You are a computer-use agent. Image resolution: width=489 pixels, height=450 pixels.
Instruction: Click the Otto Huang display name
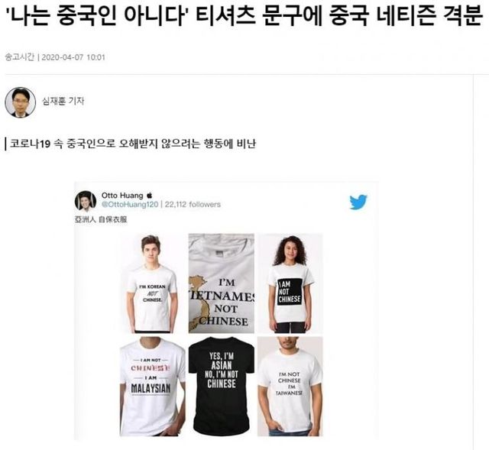(122, 196)
